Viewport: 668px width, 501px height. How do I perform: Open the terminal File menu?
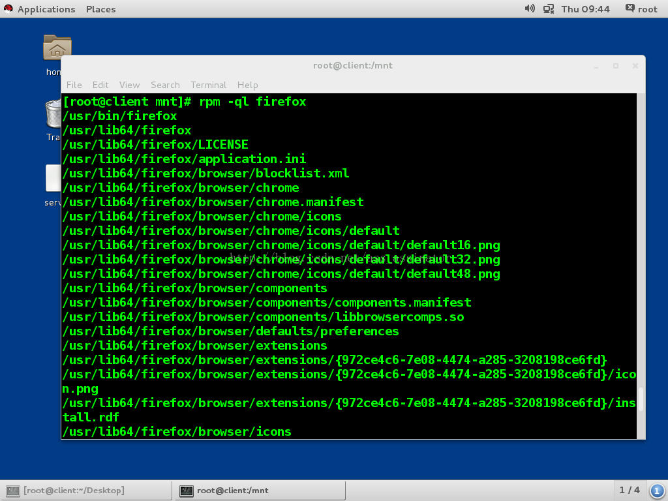tap(74, 85)
